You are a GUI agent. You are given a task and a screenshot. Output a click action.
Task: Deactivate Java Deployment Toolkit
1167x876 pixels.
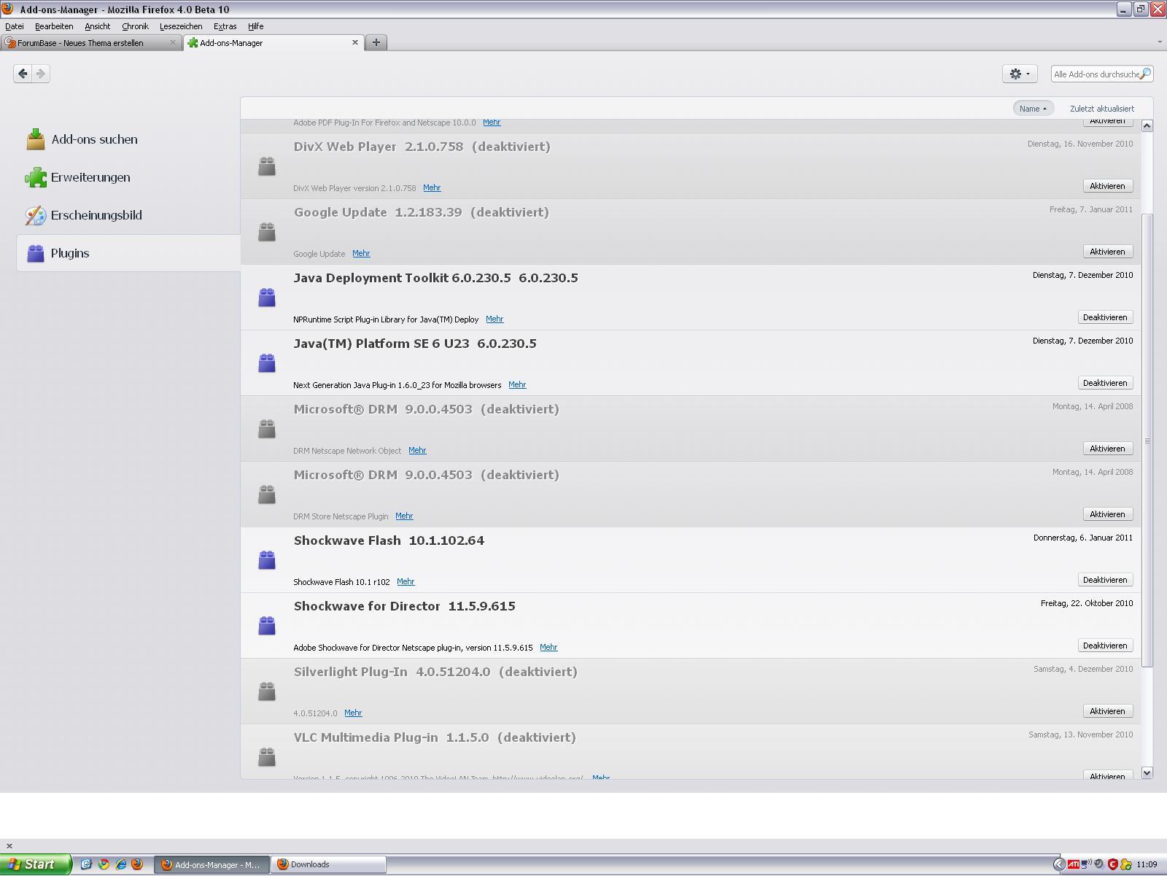(1105, 317)
